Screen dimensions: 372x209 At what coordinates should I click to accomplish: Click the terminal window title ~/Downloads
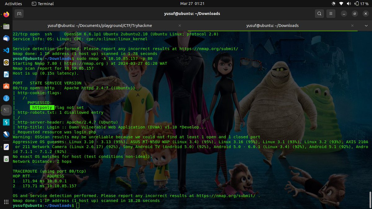(192, 14)
